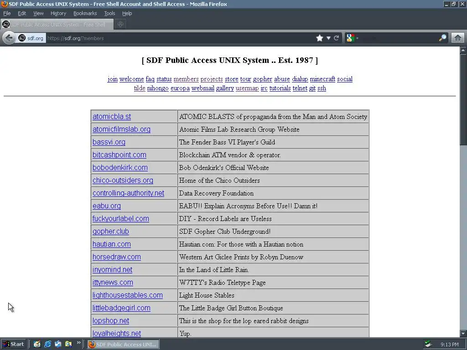Open the faq link

(x=150, y=79)
